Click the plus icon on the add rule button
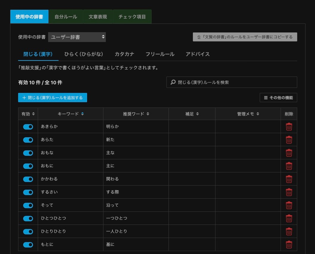This screenshot has height=254, width=315. (x=24, y=97)
